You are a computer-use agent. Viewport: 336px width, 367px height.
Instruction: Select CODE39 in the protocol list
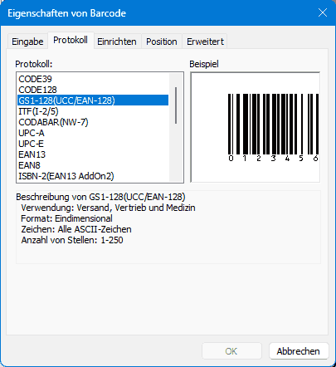coord(93,79)
